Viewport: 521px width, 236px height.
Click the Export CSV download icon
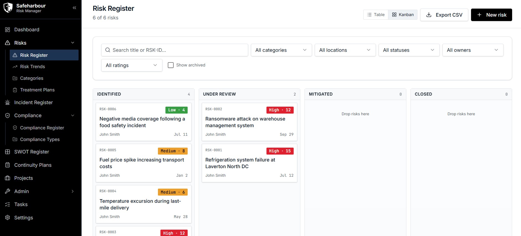click(x=429, y=15)
